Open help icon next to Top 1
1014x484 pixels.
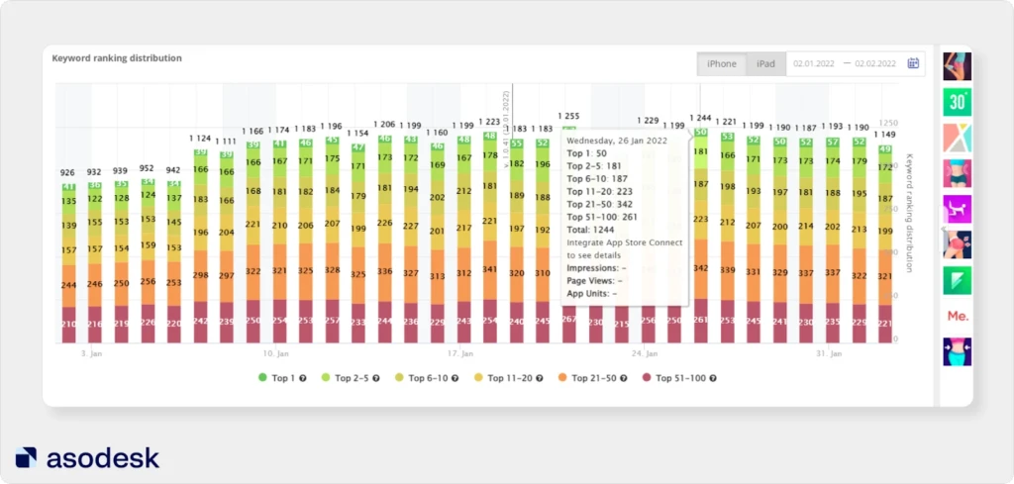303,378
